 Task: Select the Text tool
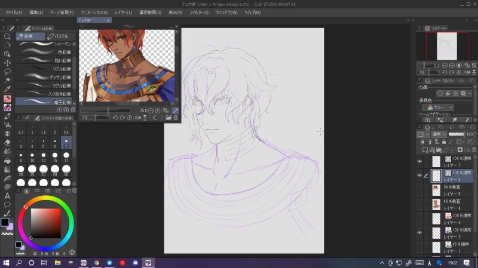[x=7, y=196]
